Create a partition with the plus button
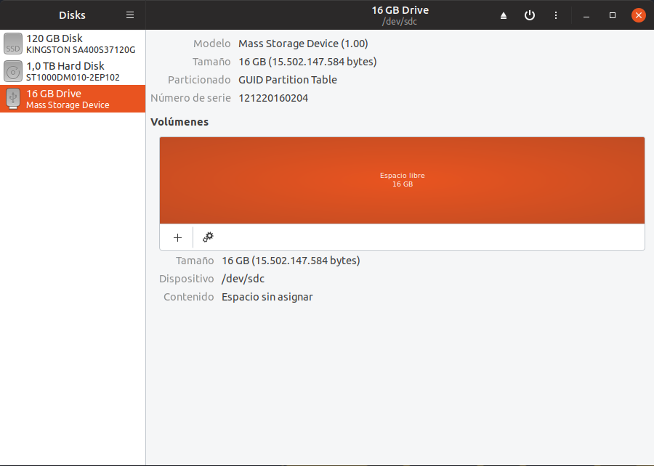654x466 pixels. coord(177,237)
